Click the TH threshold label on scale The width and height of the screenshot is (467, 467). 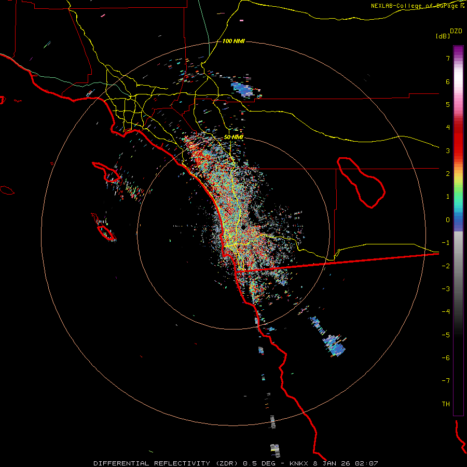446,404
